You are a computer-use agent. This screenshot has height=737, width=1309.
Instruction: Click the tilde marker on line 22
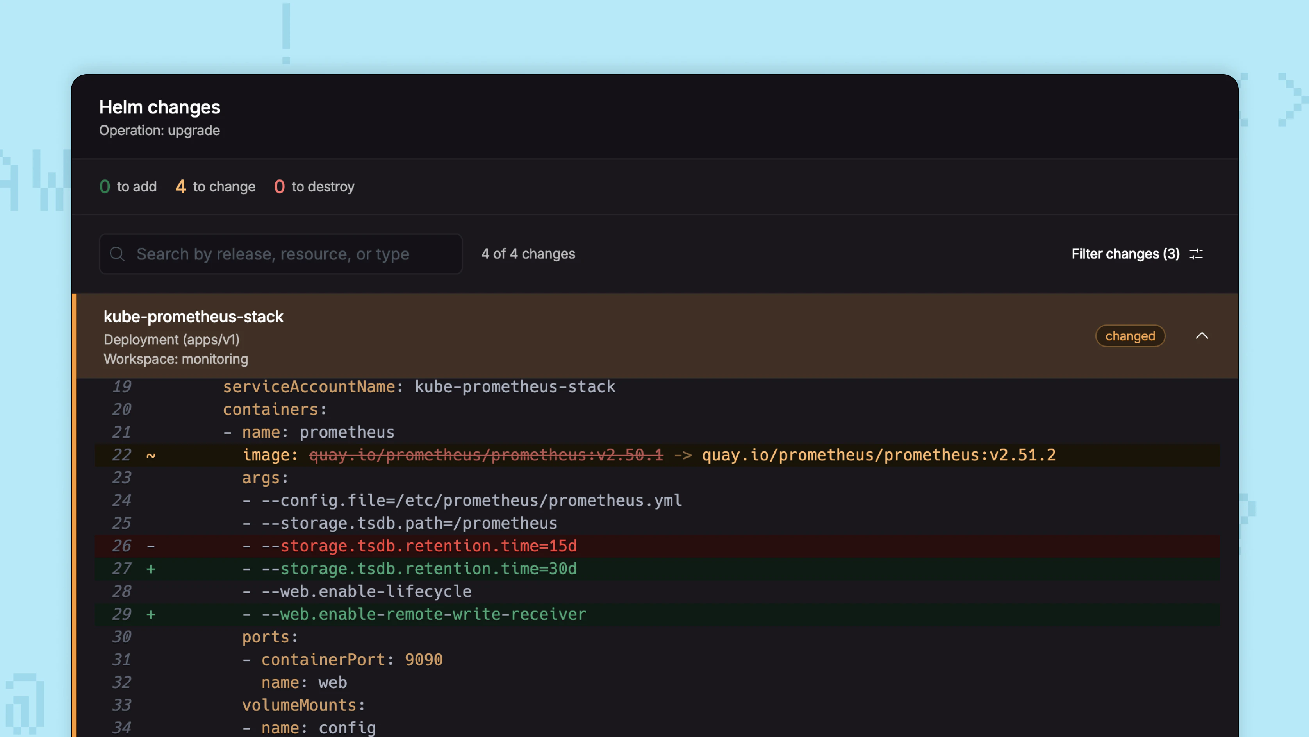pos(151,455)
